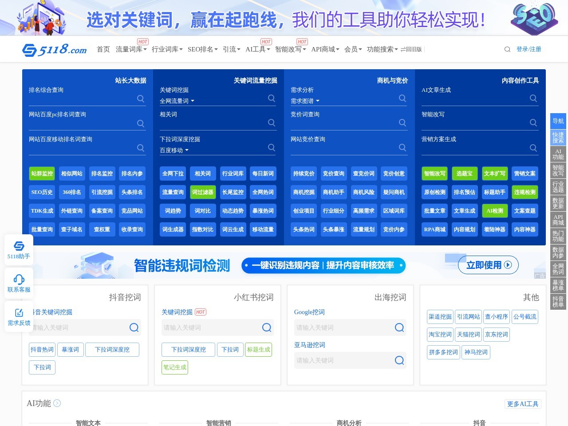Image resolution: width=568 pixels, height=426 pixels.
Task: Open the 5118助手 floating widget
Action: tap(19, 250)
